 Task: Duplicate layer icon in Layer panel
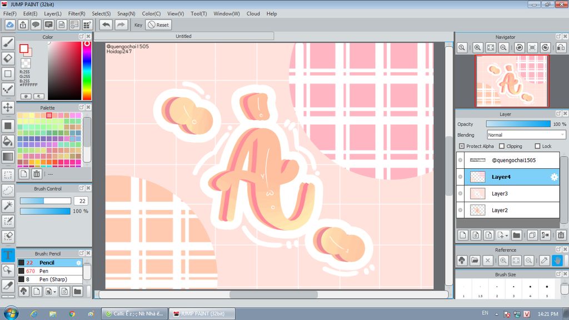pos(532,235)
